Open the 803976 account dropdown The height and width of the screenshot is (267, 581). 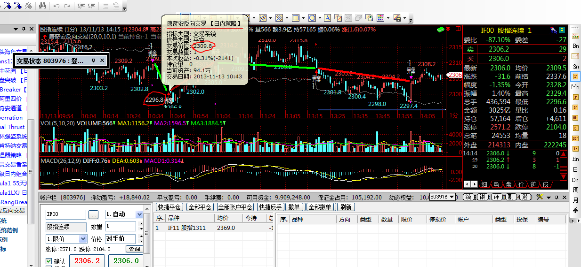[452, 197]
